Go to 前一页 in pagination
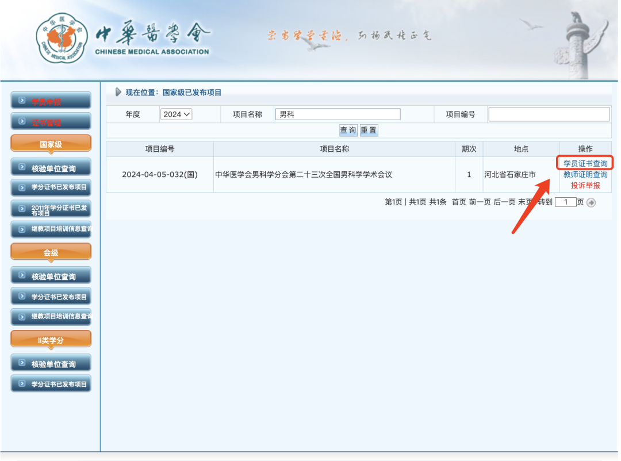Image resolution: width=621 pixels, height=461 pixels. coord(480,202)
